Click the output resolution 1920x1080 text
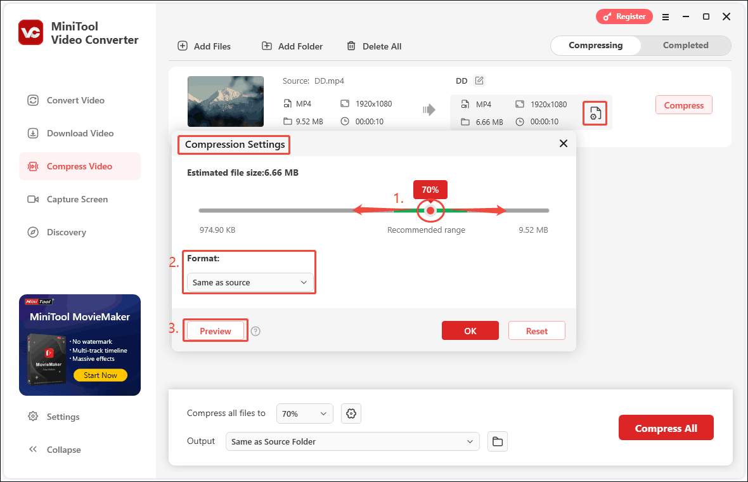The image size is (748, 482). click(548, 105)
